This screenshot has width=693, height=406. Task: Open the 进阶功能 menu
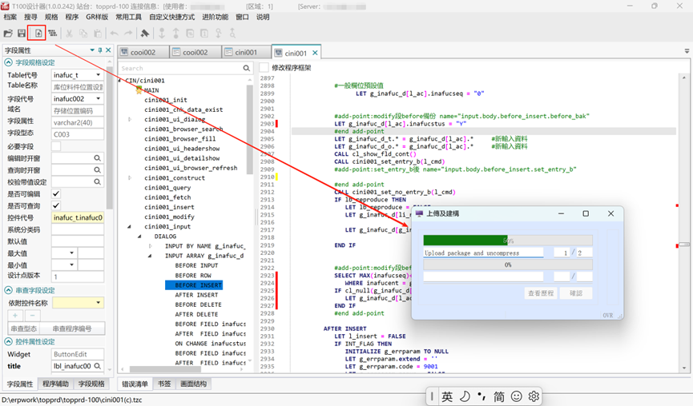tap(216, 17)
